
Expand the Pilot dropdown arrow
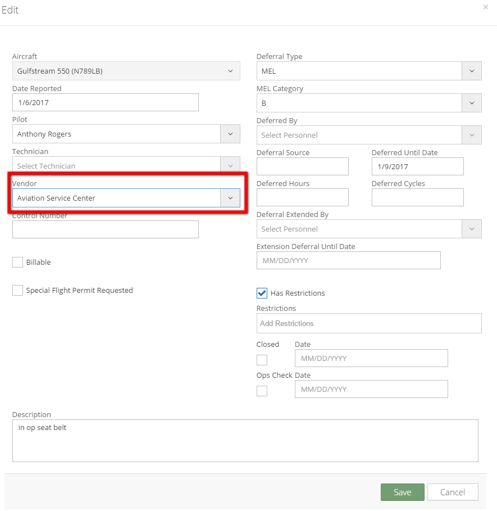pyautogui.click(x=230, y=134)
